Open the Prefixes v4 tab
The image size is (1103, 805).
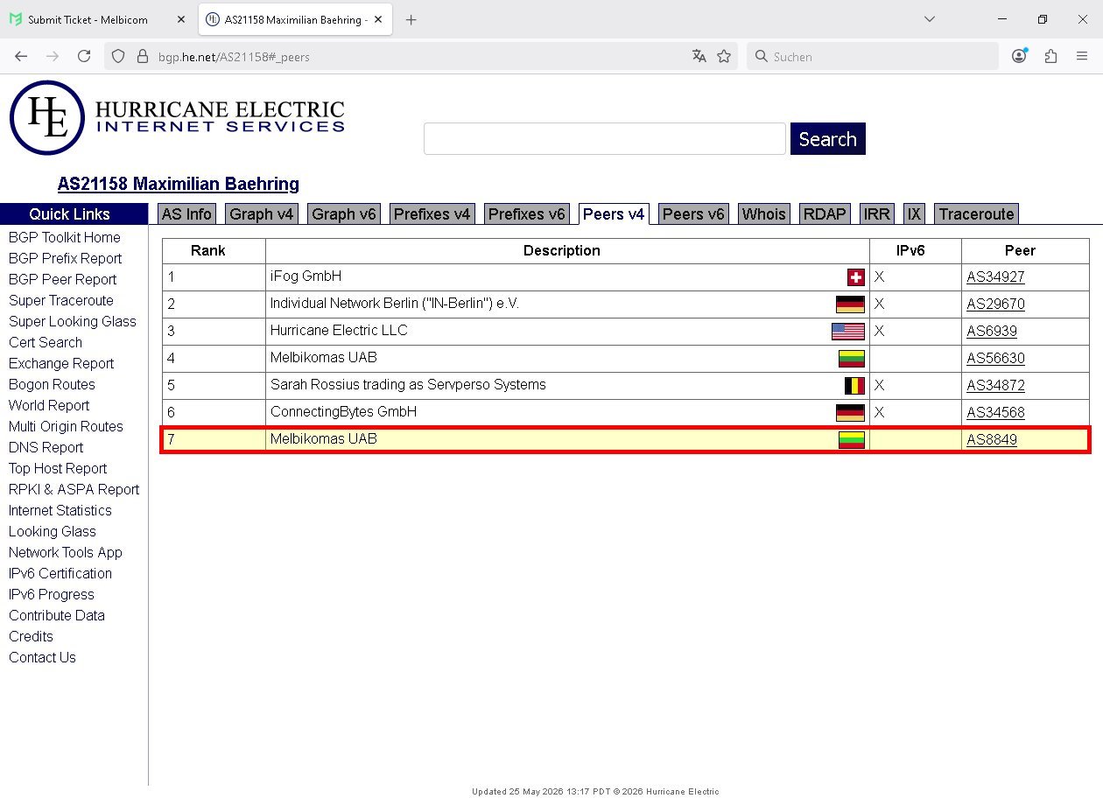(432, 214)
